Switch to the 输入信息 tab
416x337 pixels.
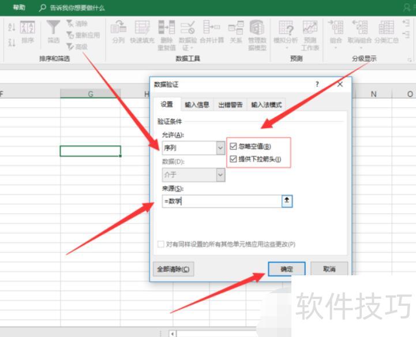[197, 105]
